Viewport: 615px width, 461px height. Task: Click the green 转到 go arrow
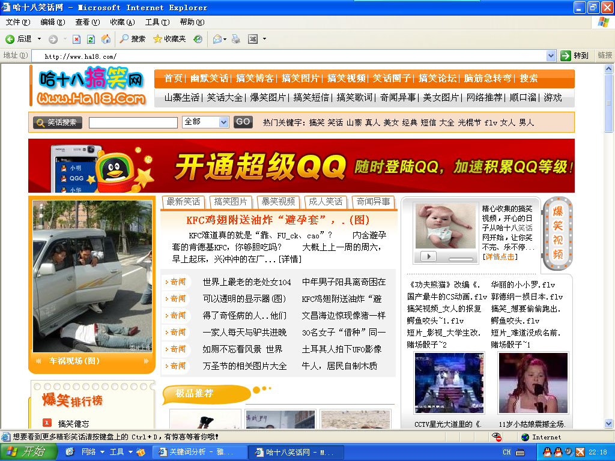[x=575, y=56]
